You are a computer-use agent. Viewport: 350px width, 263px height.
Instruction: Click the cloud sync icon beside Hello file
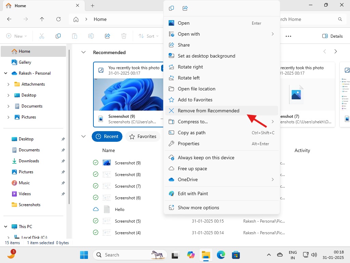95,209
